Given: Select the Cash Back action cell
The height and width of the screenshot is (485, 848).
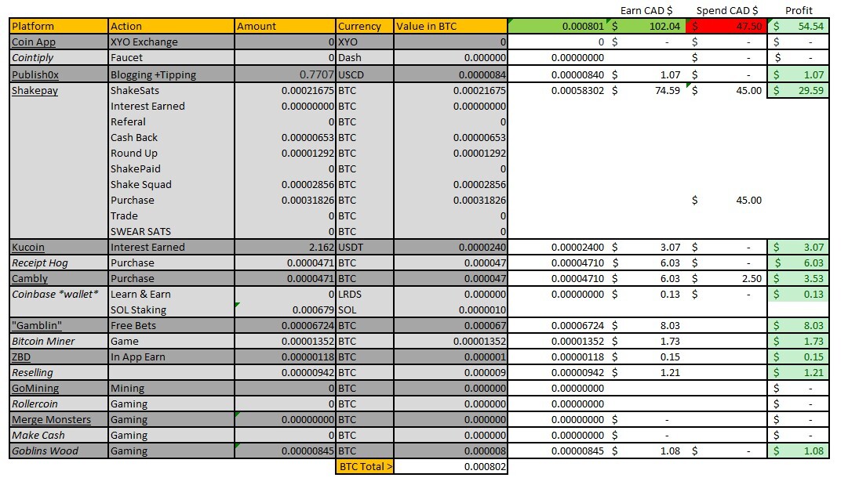Looking at the screenshot, I should [x=172, y=138].
